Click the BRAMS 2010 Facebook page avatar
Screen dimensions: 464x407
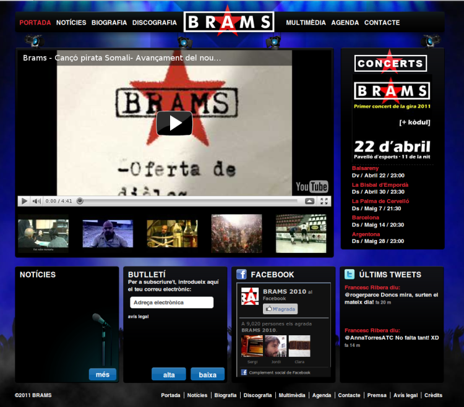(250, 296)
